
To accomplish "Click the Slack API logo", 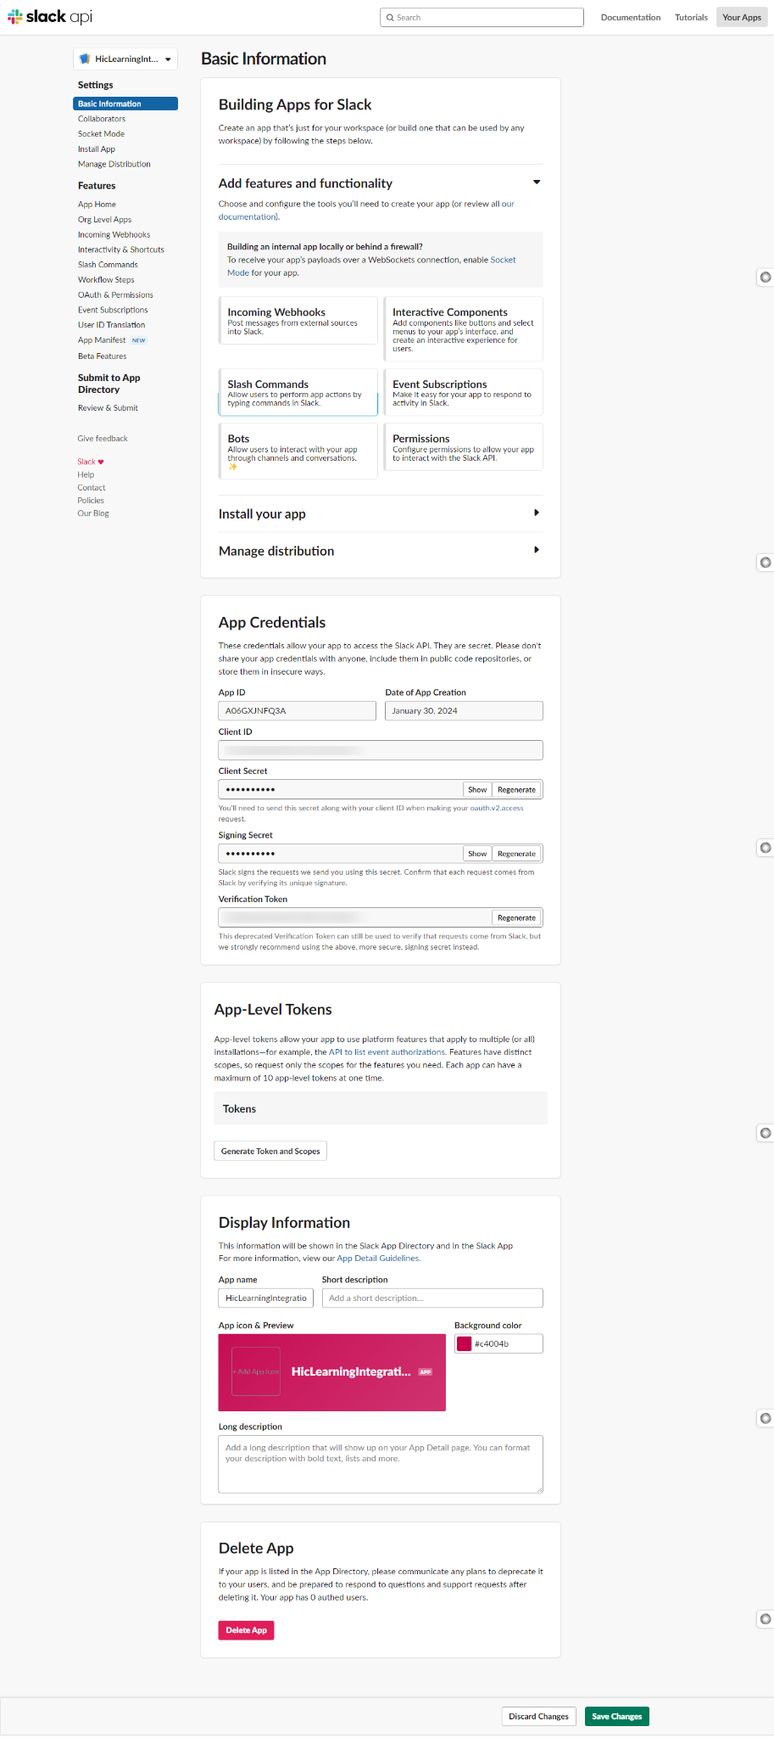I will pos(50,17).
